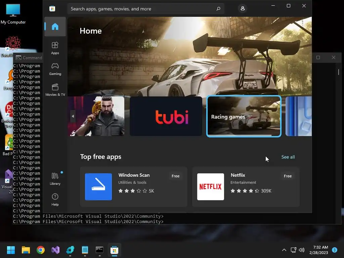Open the Notepad taskbar icon

tap(85, 250)
